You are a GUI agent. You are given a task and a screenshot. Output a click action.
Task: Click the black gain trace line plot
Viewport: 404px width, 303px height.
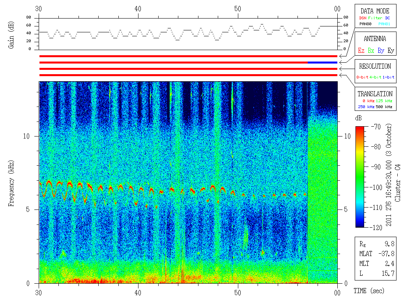click(x=188, y=32)
